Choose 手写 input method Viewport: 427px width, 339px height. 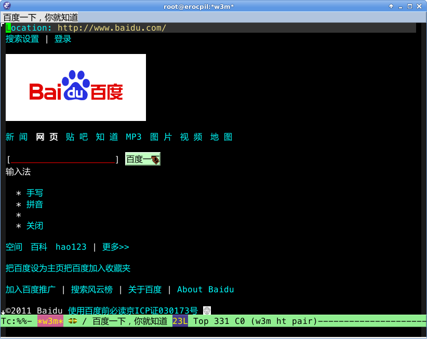click(35, 193)
